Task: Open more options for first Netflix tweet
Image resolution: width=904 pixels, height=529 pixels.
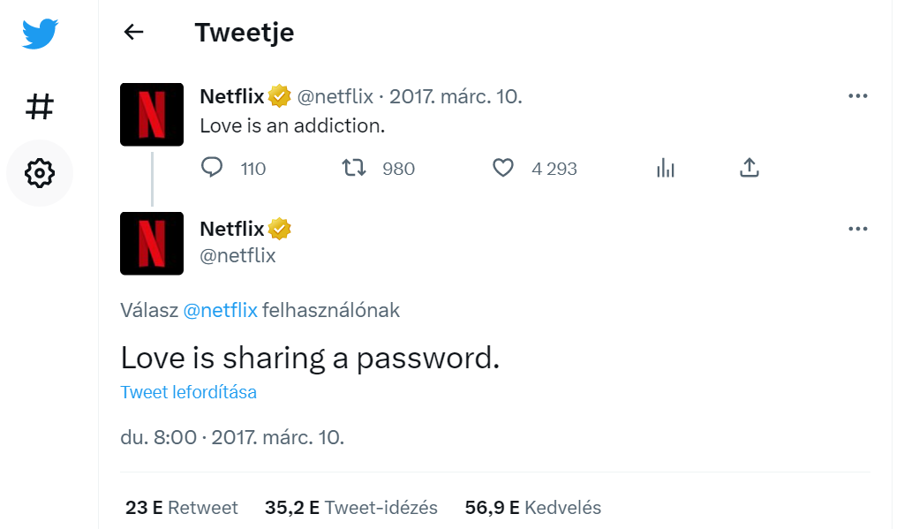Action: 858,95
